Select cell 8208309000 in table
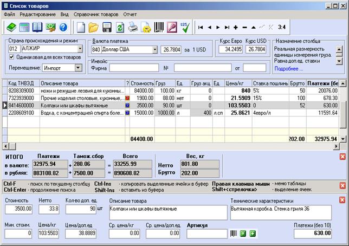Image resolution: width=349 pixels, height=246 pixels. (23, 90)
